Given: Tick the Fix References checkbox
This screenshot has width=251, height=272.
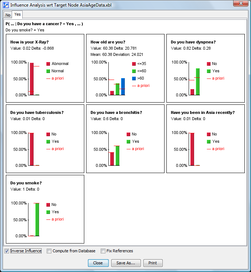Looking at the screenshot, I should pos(103,251).
